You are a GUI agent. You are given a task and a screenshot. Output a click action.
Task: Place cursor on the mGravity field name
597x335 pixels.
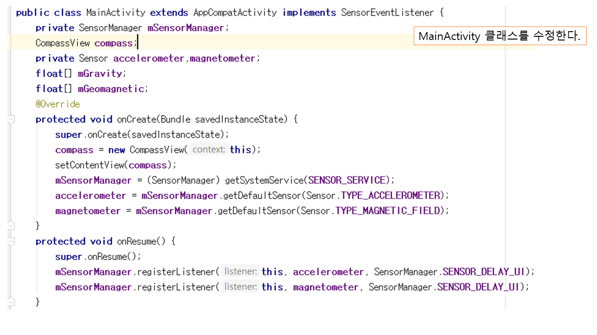coord(100,74)
